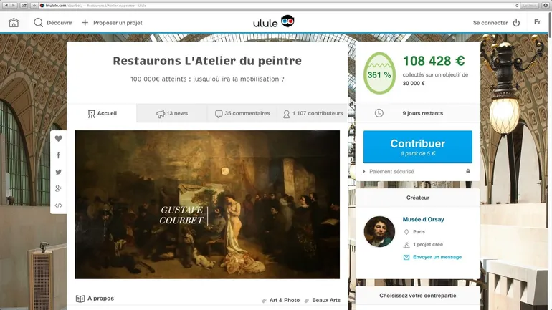This screenshot has height=310, width=552.
Task: Click the Proposer un projet link
Action: point(112,23)
